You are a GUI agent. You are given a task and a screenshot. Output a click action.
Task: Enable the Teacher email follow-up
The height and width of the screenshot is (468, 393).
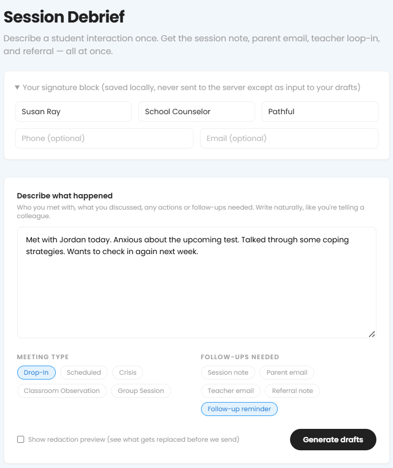[231, 391]
